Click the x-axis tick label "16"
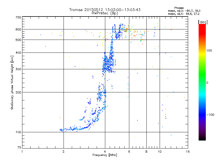 [x=188, y=152]
